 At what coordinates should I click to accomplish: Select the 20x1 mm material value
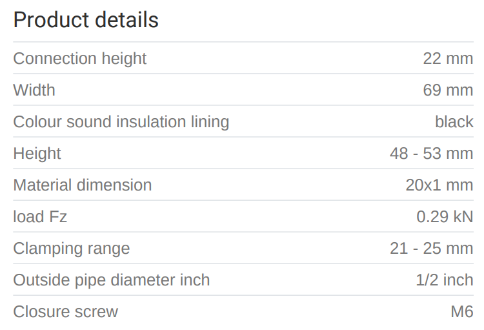[x=439, y=185]
